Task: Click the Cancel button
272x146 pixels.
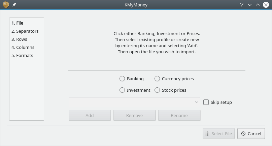Action: [251, 134]
